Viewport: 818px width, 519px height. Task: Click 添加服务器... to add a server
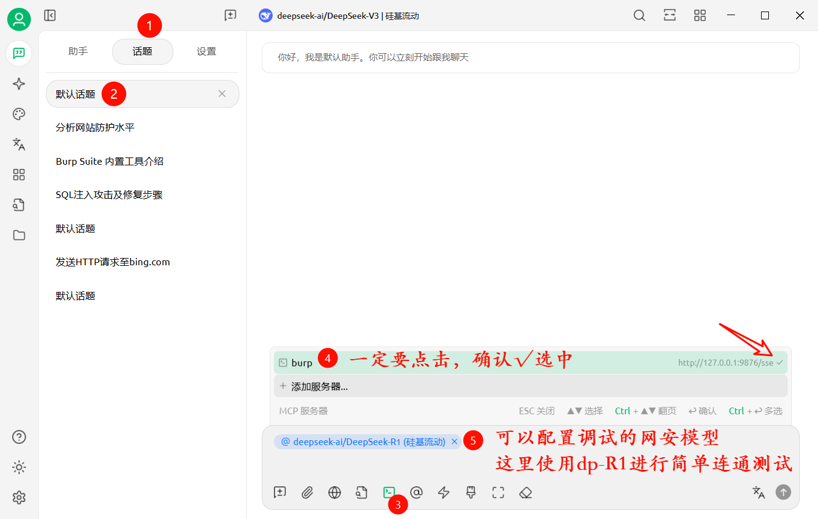530,386
